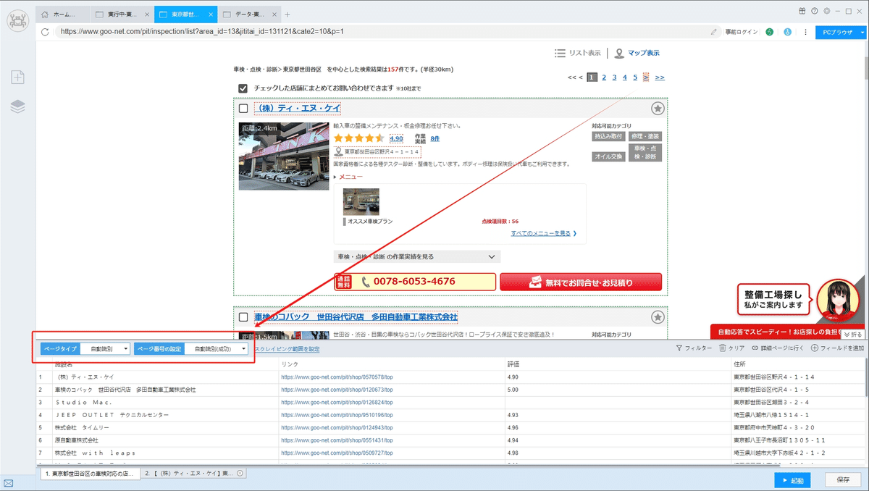This screenshot has height=491, width=869.
Task: Switch to ホーム tab
Action: tap(62, 14)
